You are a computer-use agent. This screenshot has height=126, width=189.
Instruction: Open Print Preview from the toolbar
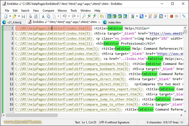36,16
